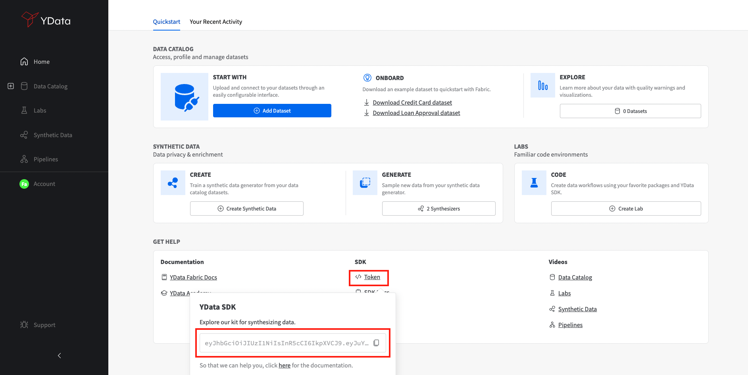
Task: Switch to Your Recent Activity tab
Action: [x=216, y=22]
